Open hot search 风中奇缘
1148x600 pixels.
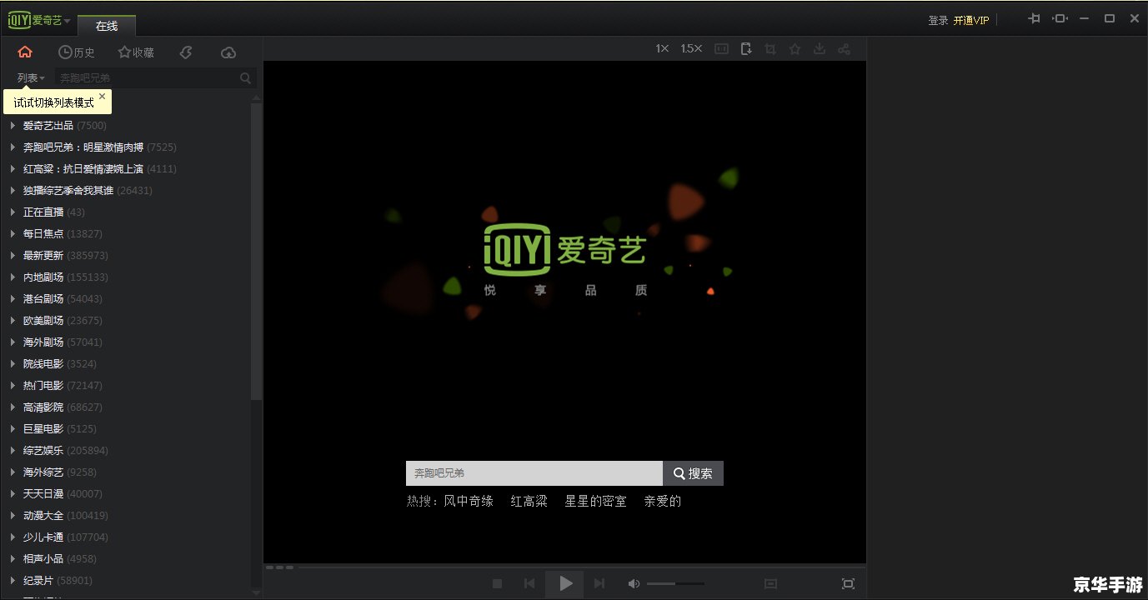469,501
